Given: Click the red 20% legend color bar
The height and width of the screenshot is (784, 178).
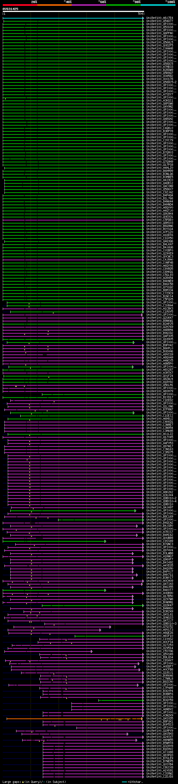Looking at the screenshot, I should 20,5.
